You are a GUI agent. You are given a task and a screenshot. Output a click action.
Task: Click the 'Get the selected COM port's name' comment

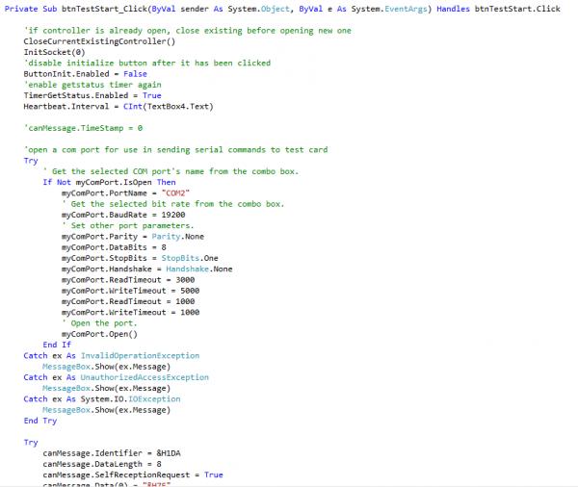(171, 171)
